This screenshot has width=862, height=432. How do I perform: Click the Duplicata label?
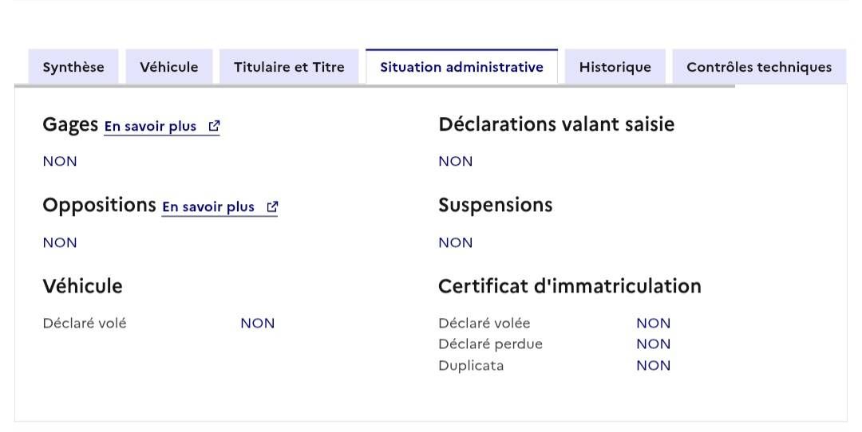471,366
